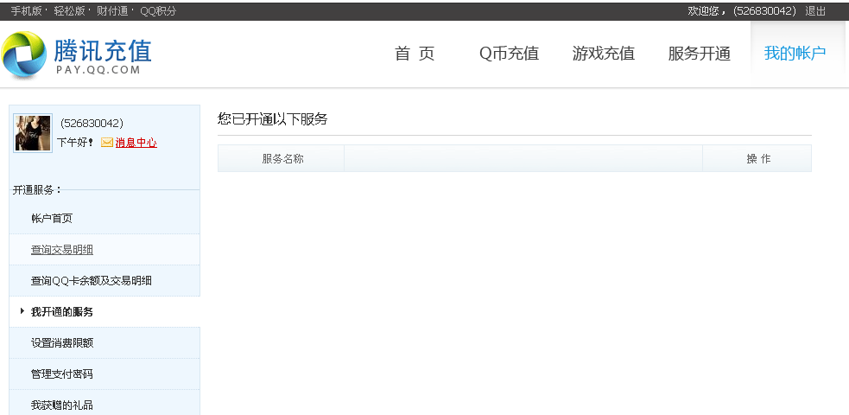Screen dimensions: 849x415
Task: Click the 操作 column header
Action: [x=758, y=159]
